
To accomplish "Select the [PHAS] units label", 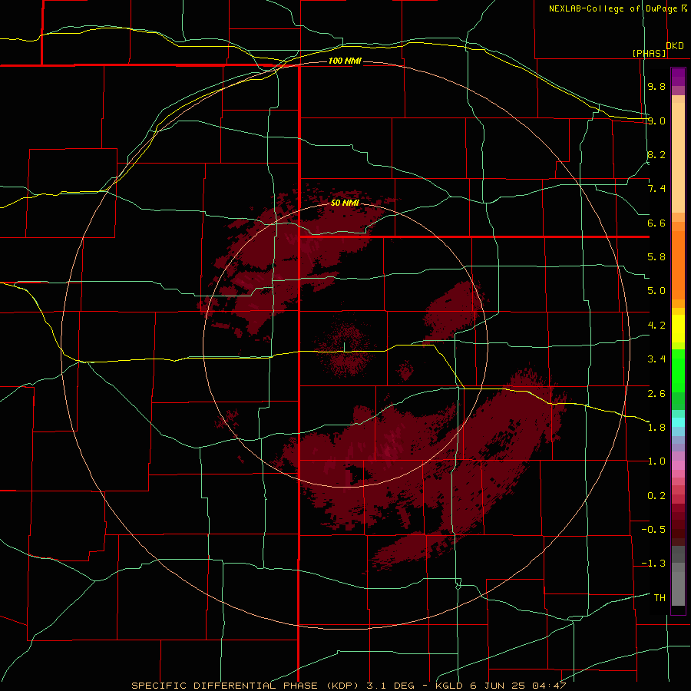I will 649,53.
